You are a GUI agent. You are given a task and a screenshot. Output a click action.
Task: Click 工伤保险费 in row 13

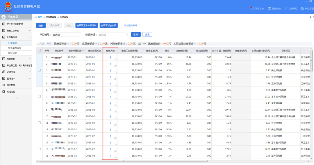tap(276, 136)
